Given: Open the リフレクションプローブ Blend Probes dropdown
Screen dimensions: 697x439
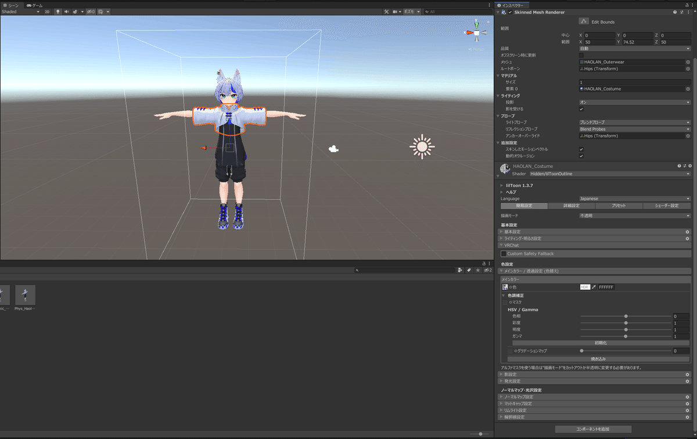Looking at the screenshot, I should click(635, 129).
